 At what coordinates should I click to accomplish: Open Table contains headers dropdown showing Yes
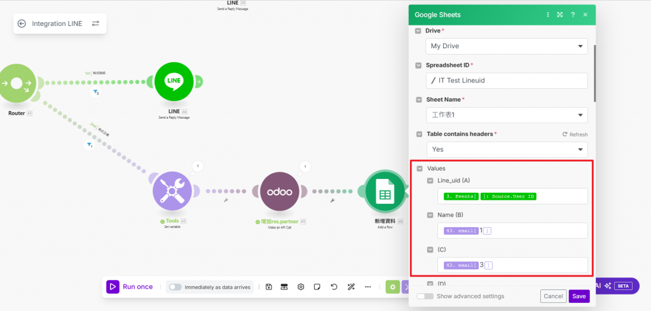[x=507, y=149]
